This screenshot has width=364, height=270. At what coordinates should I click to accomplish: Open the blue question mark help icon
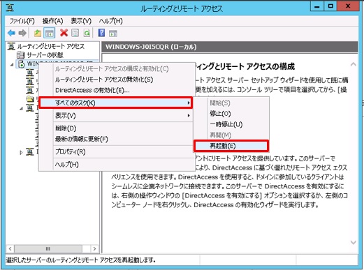101,33
